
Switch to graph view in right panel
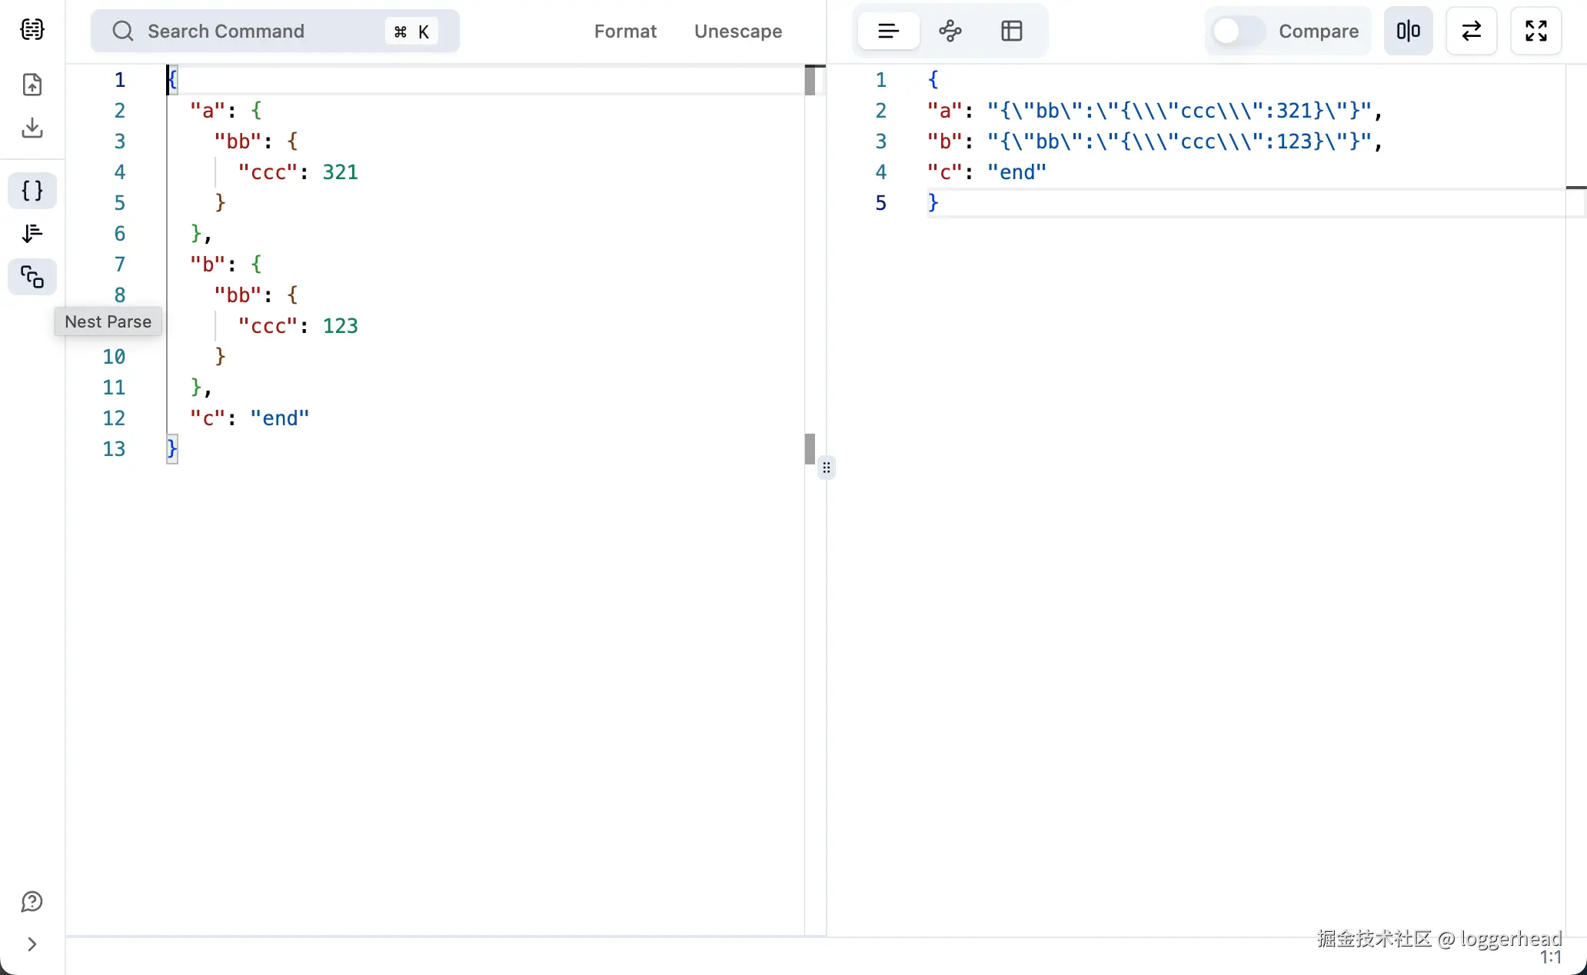(x=950, y=31)
